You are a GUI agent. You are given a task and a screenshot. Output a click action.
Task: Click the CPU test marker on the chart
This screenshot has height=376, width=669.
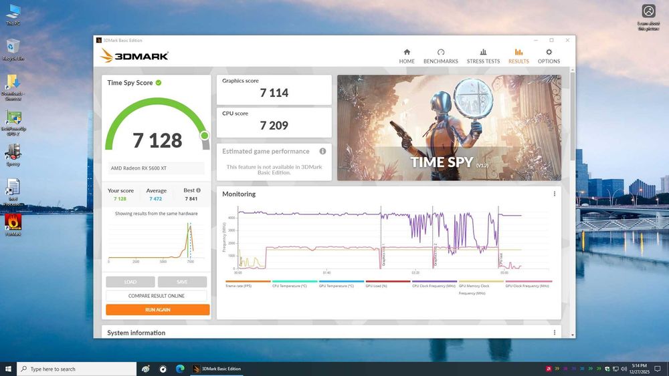501,260
